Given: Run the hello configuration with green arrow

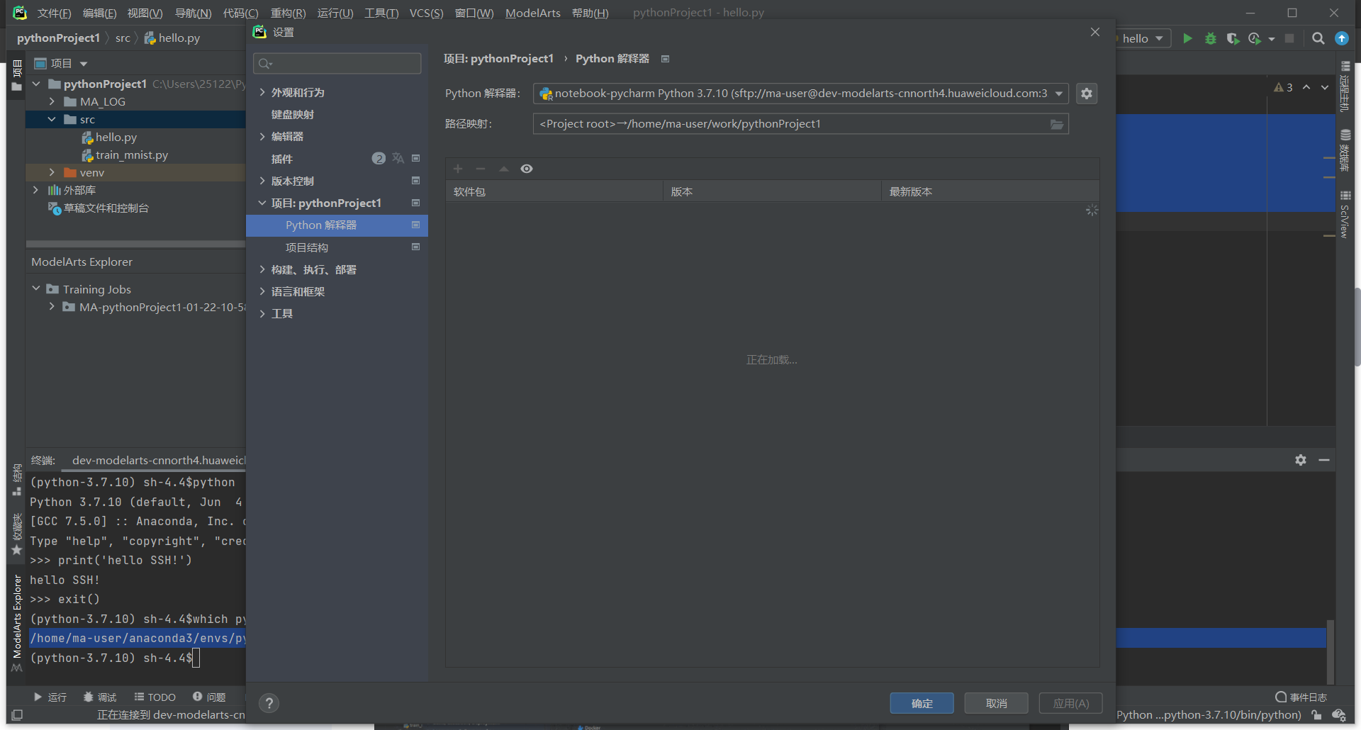Looking at the screenshot, I should click(1187, 38).
